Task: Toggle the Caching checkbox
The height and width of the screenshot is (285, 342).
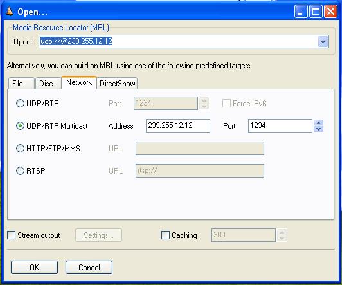Action: 165,235
